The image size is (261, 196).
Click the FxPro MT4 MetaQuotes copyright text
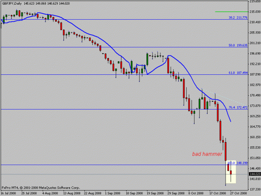coord(41,188)
